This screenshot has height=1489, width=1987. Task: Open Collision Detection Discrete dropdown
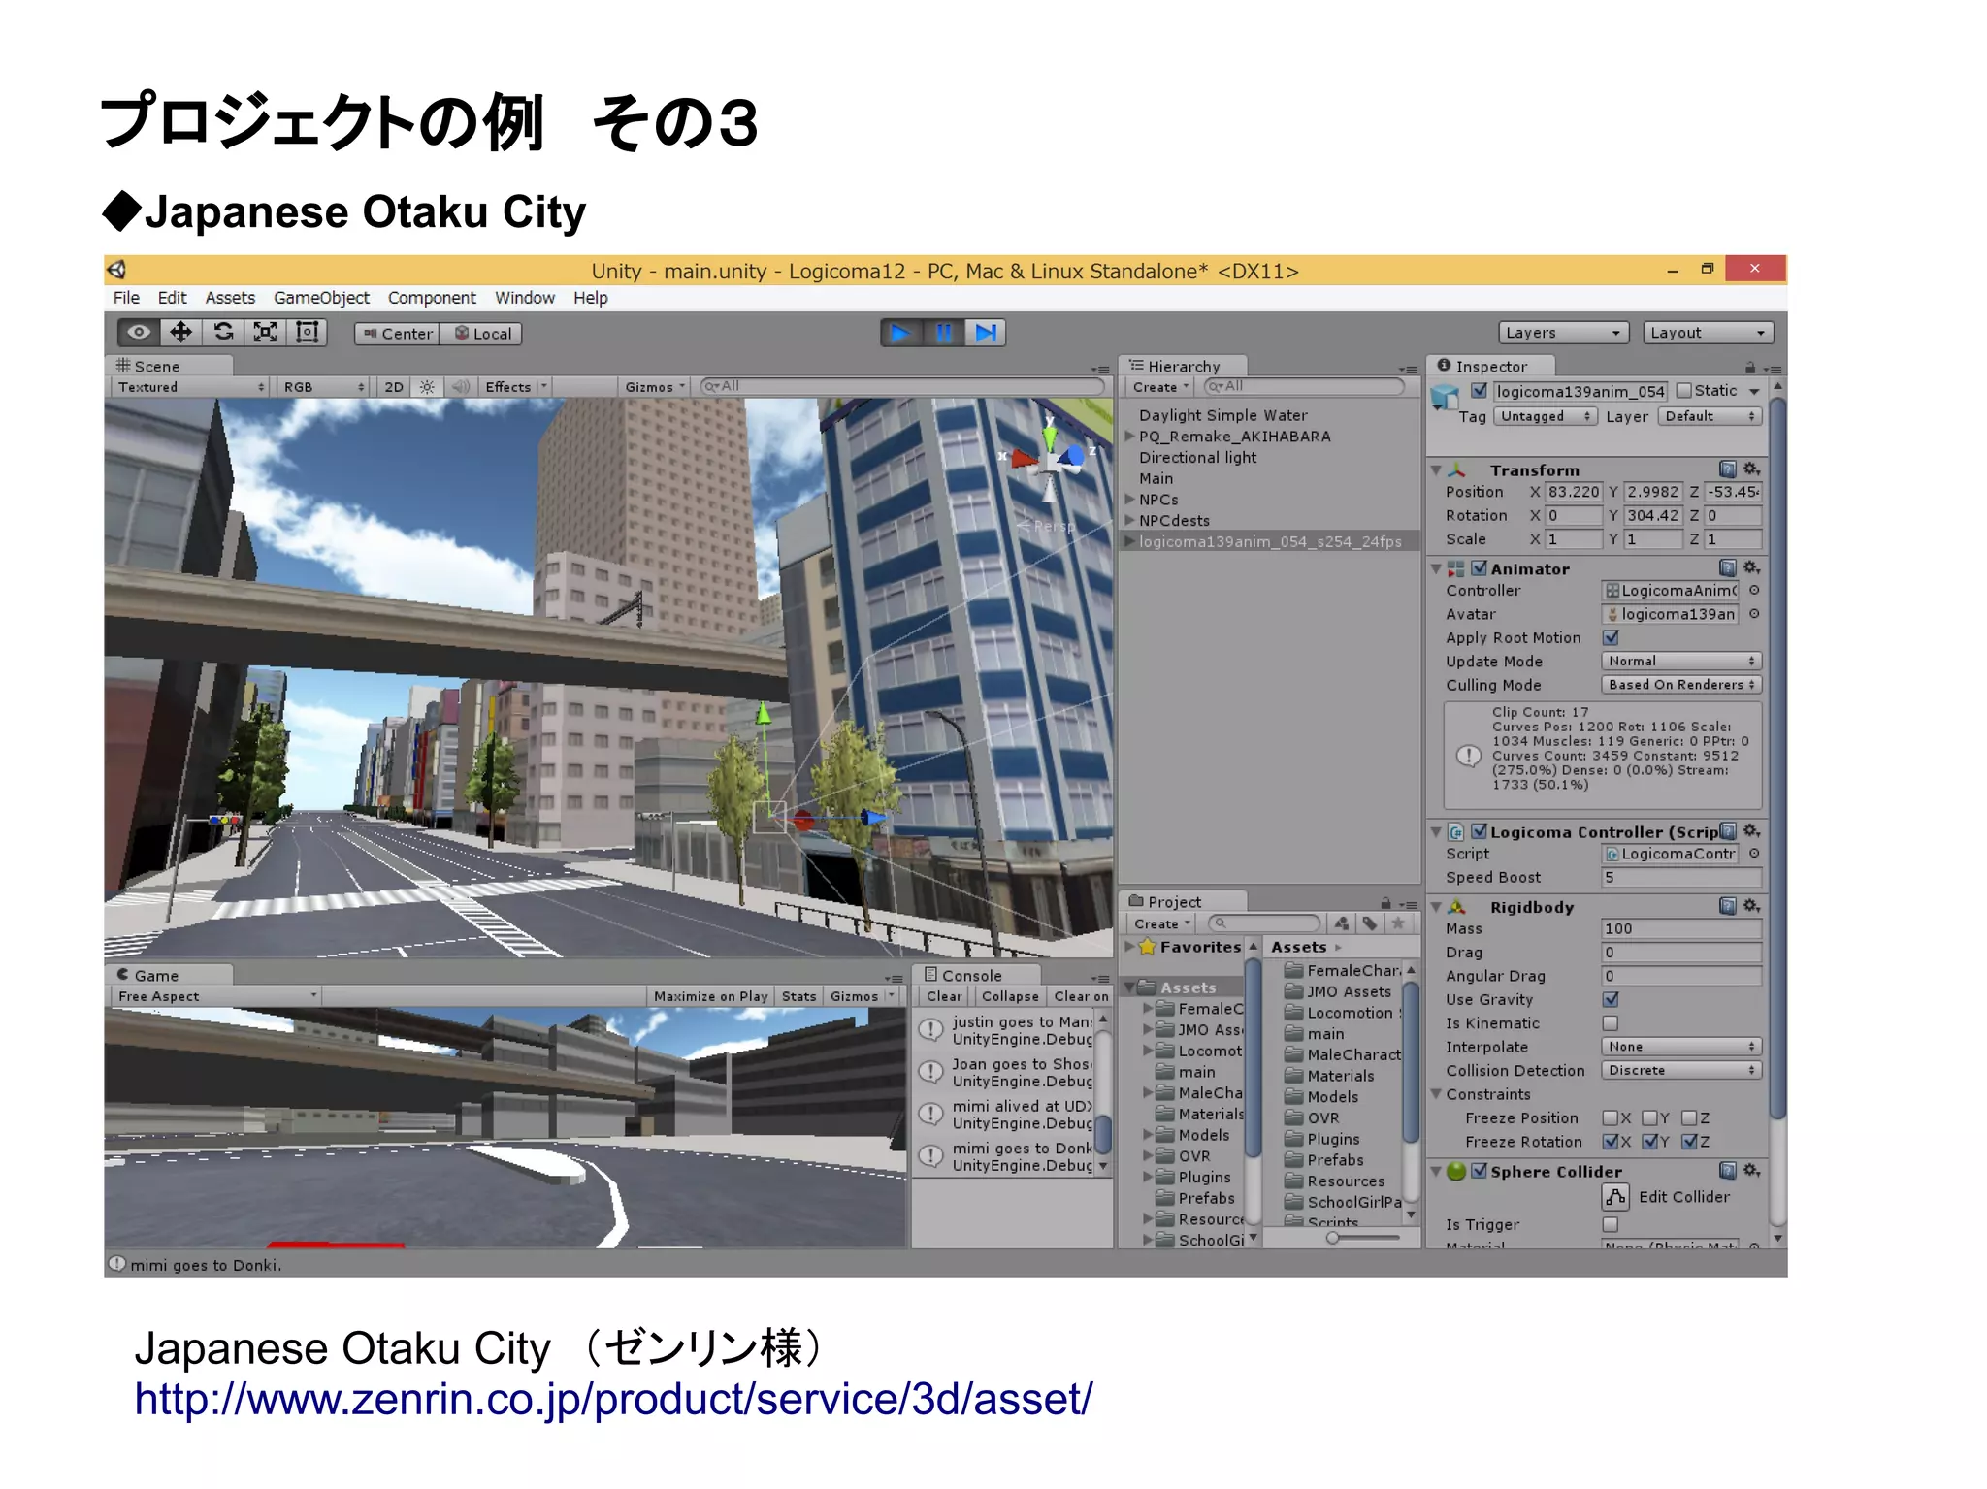(1680, 1070)
